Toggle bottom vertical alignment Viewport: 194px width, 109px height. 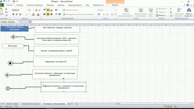tap(51, 10)
